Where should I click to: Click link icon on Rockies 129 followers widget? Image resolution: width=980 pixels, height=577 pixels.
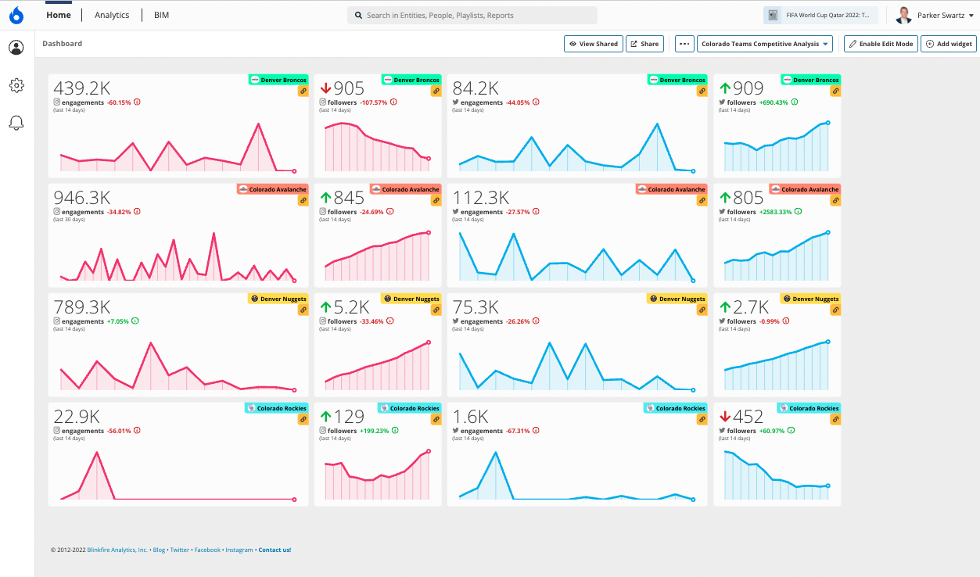tap(436, 420)
